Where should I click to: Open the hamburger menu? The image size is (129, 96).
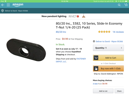pyautogui.click(x=8, y=5)
